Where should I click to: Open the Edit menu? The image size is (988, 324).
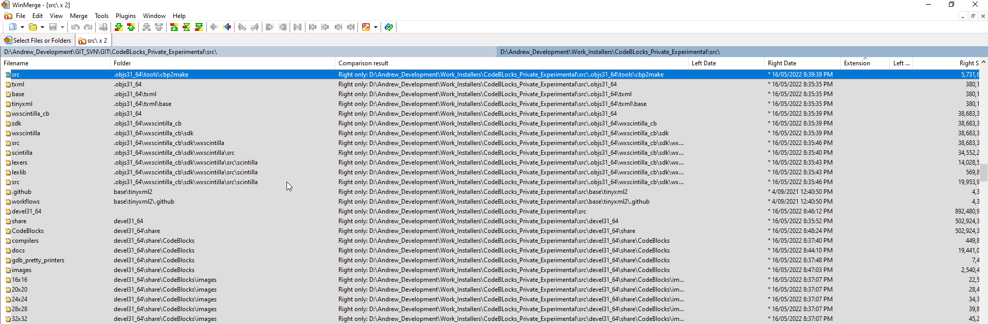click(x=38, y=16)
